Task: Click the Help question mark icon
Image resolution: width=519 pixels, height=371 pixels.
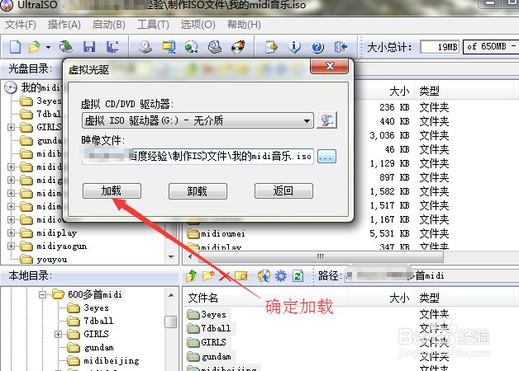Action: [x=317, y=47]
